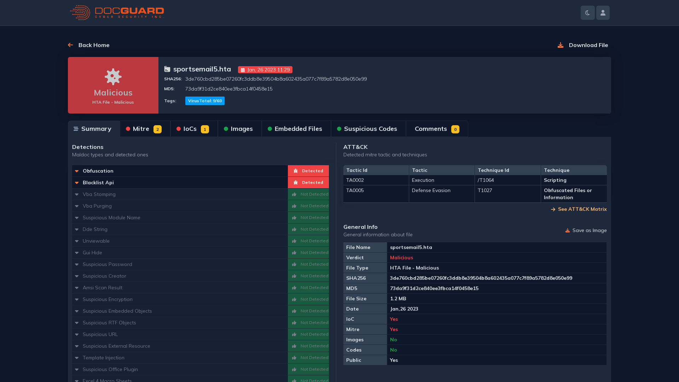Toggle dark mode with the moon icon
The height and width of the screenshot is (382, 679).
point(587,13)
